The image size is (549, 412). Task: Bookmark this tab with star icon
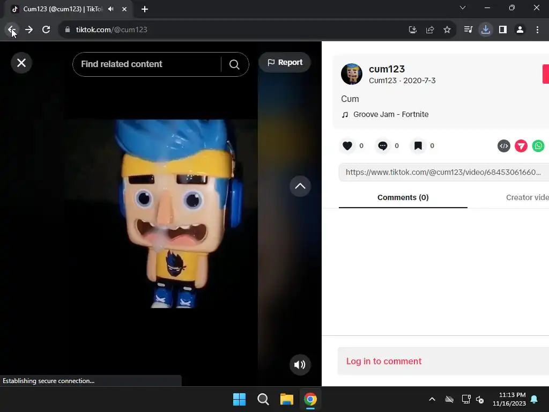(447, 30)
